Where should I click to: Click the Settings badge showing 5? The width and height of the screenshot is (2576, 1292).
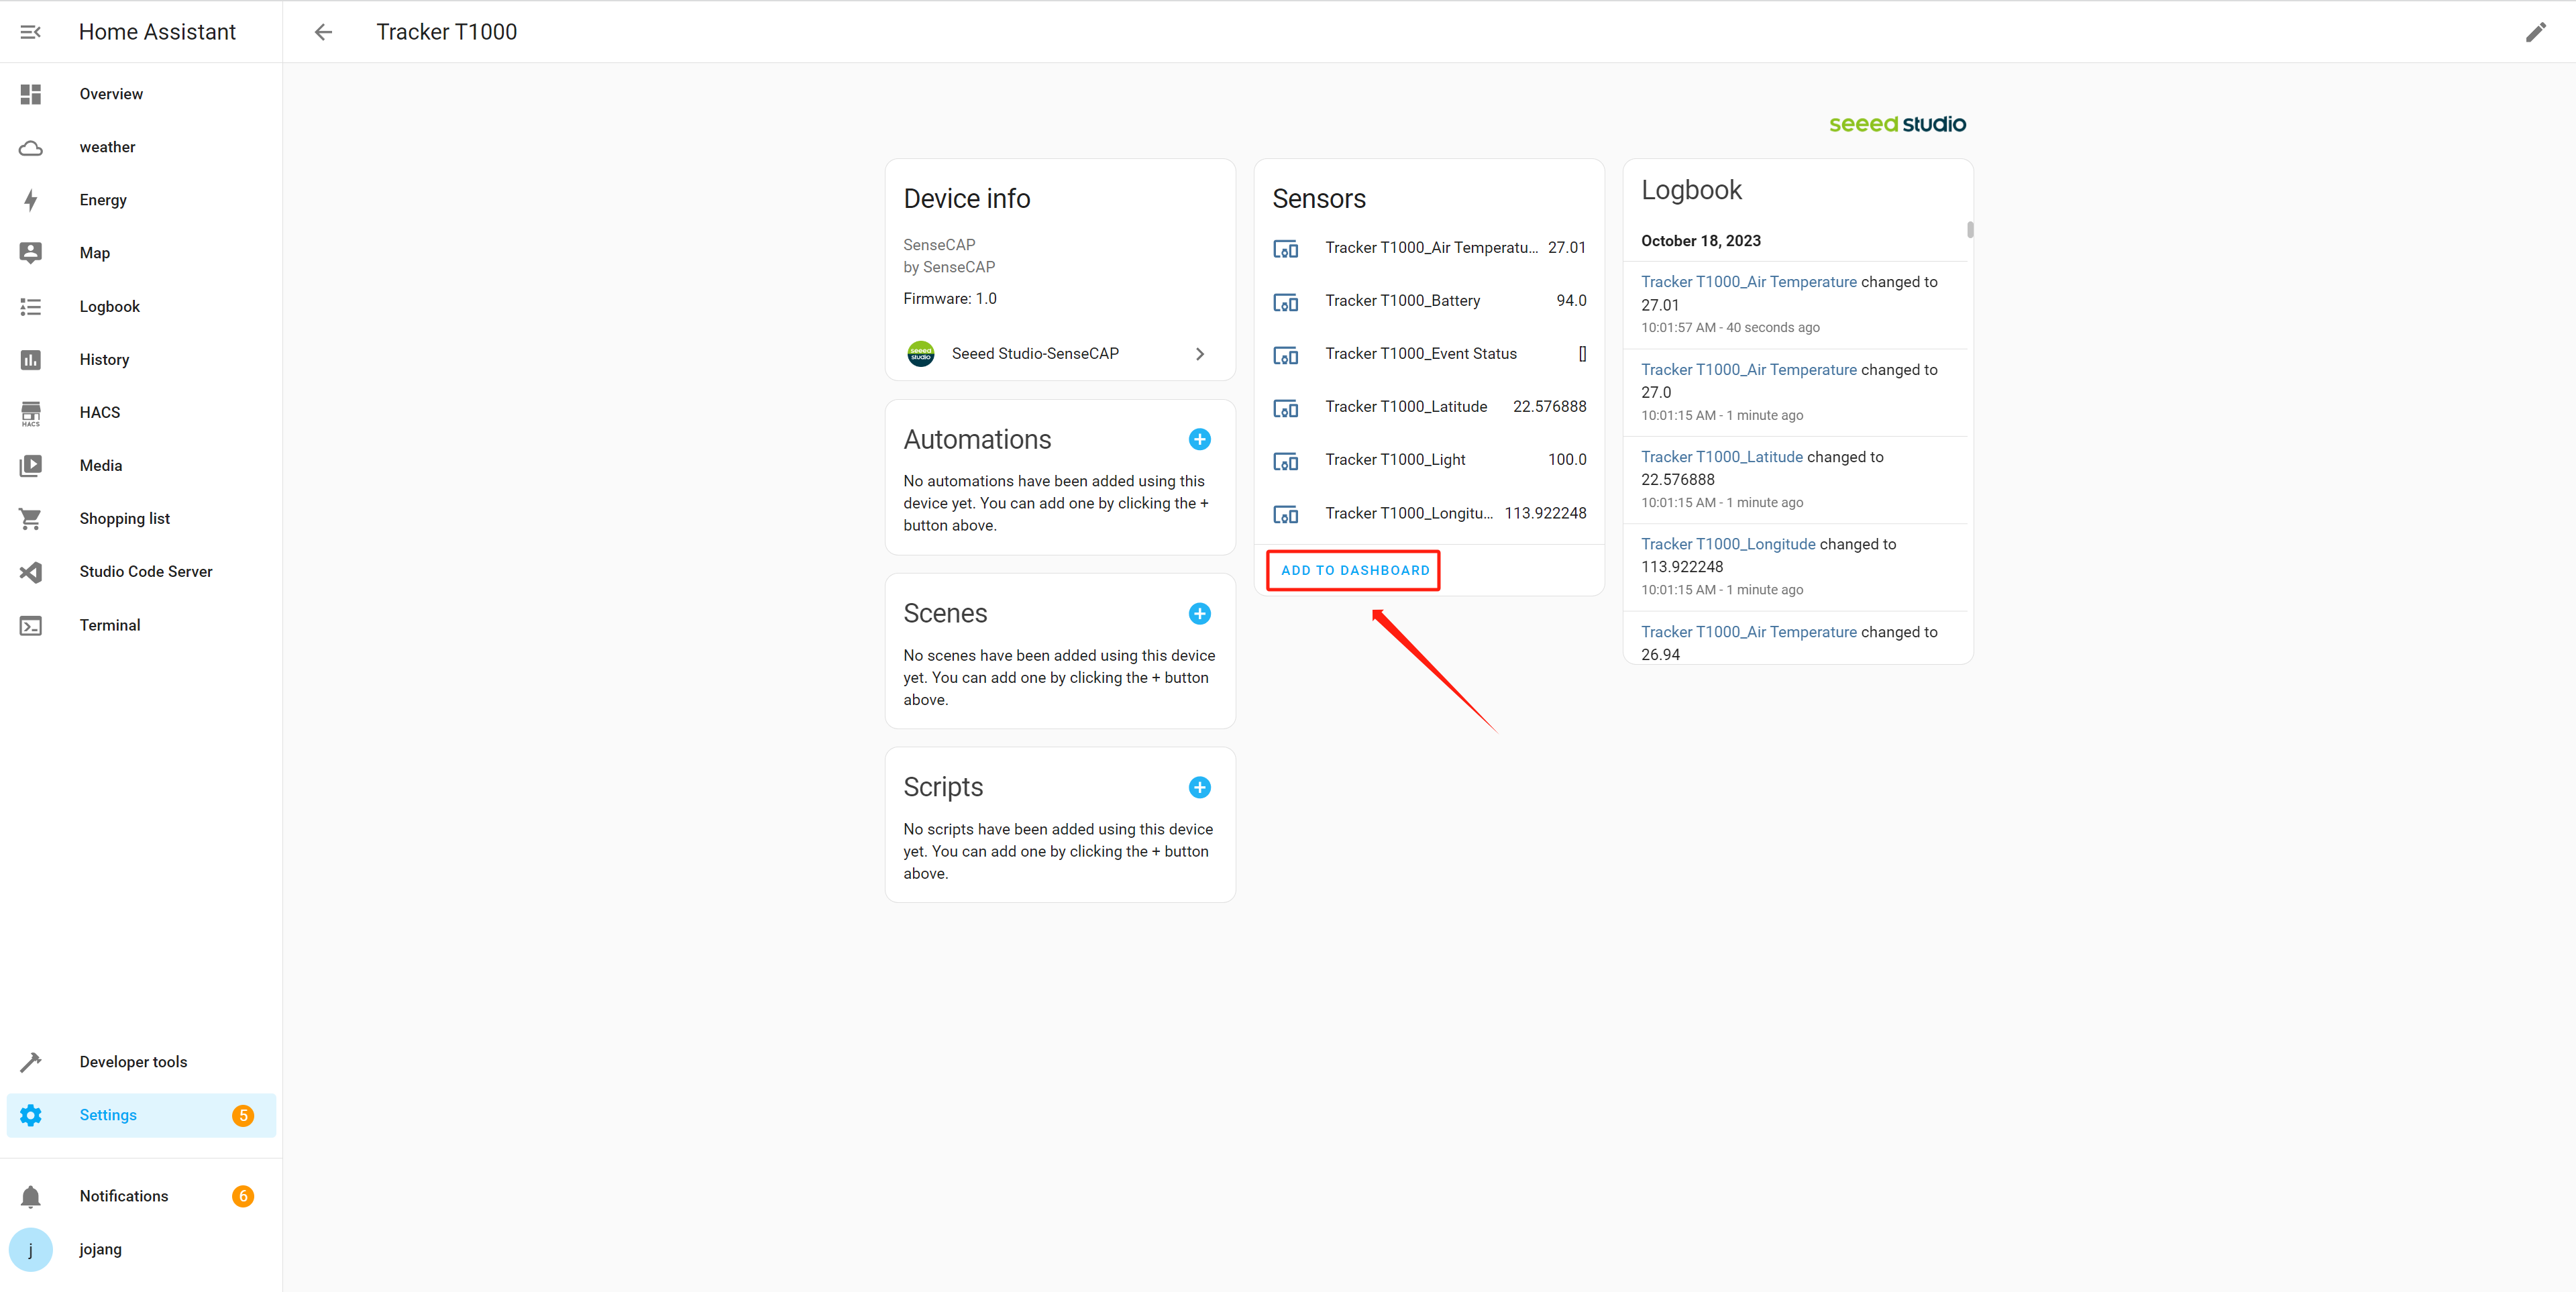pos(243,1115)
